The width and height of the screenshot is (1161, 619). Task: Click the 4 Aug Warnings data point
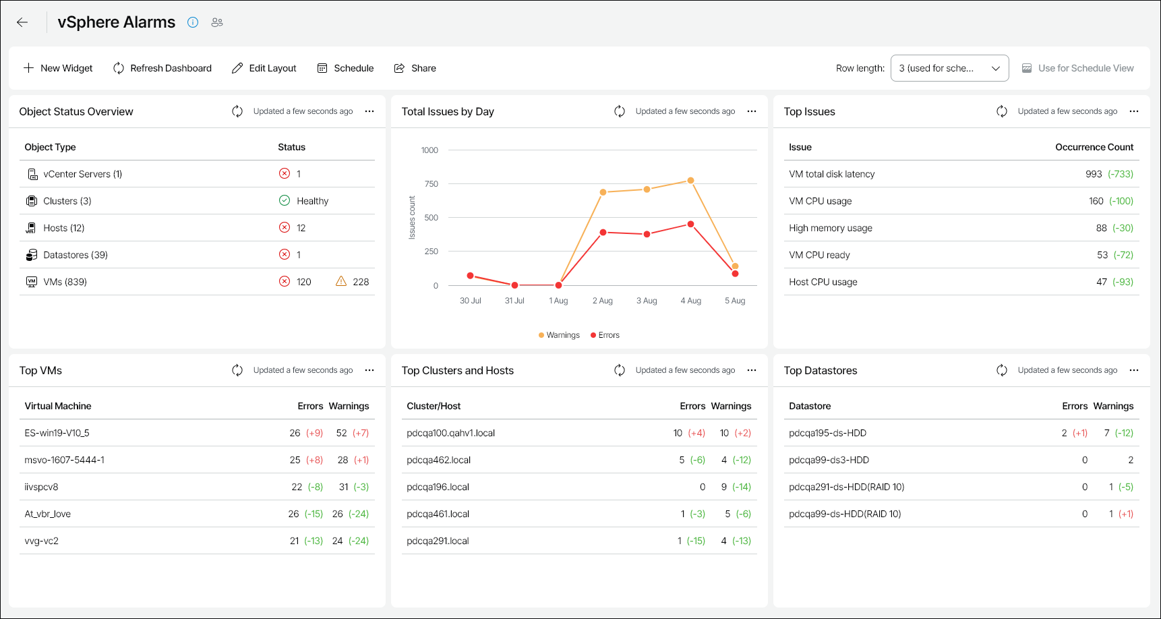point(690,181)
